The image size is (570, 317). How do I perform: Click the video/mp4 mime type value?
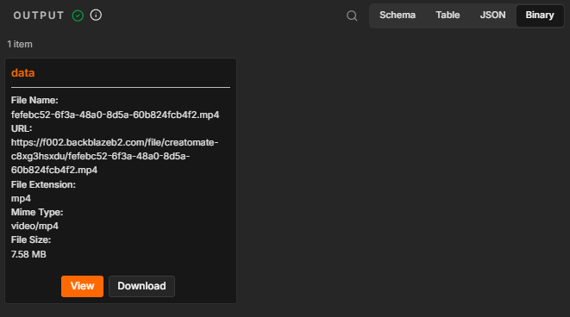coord(34,227)
